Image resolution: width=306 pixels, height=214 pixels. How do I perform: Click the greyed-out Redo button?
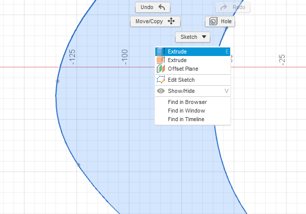[x=233, y=7]
